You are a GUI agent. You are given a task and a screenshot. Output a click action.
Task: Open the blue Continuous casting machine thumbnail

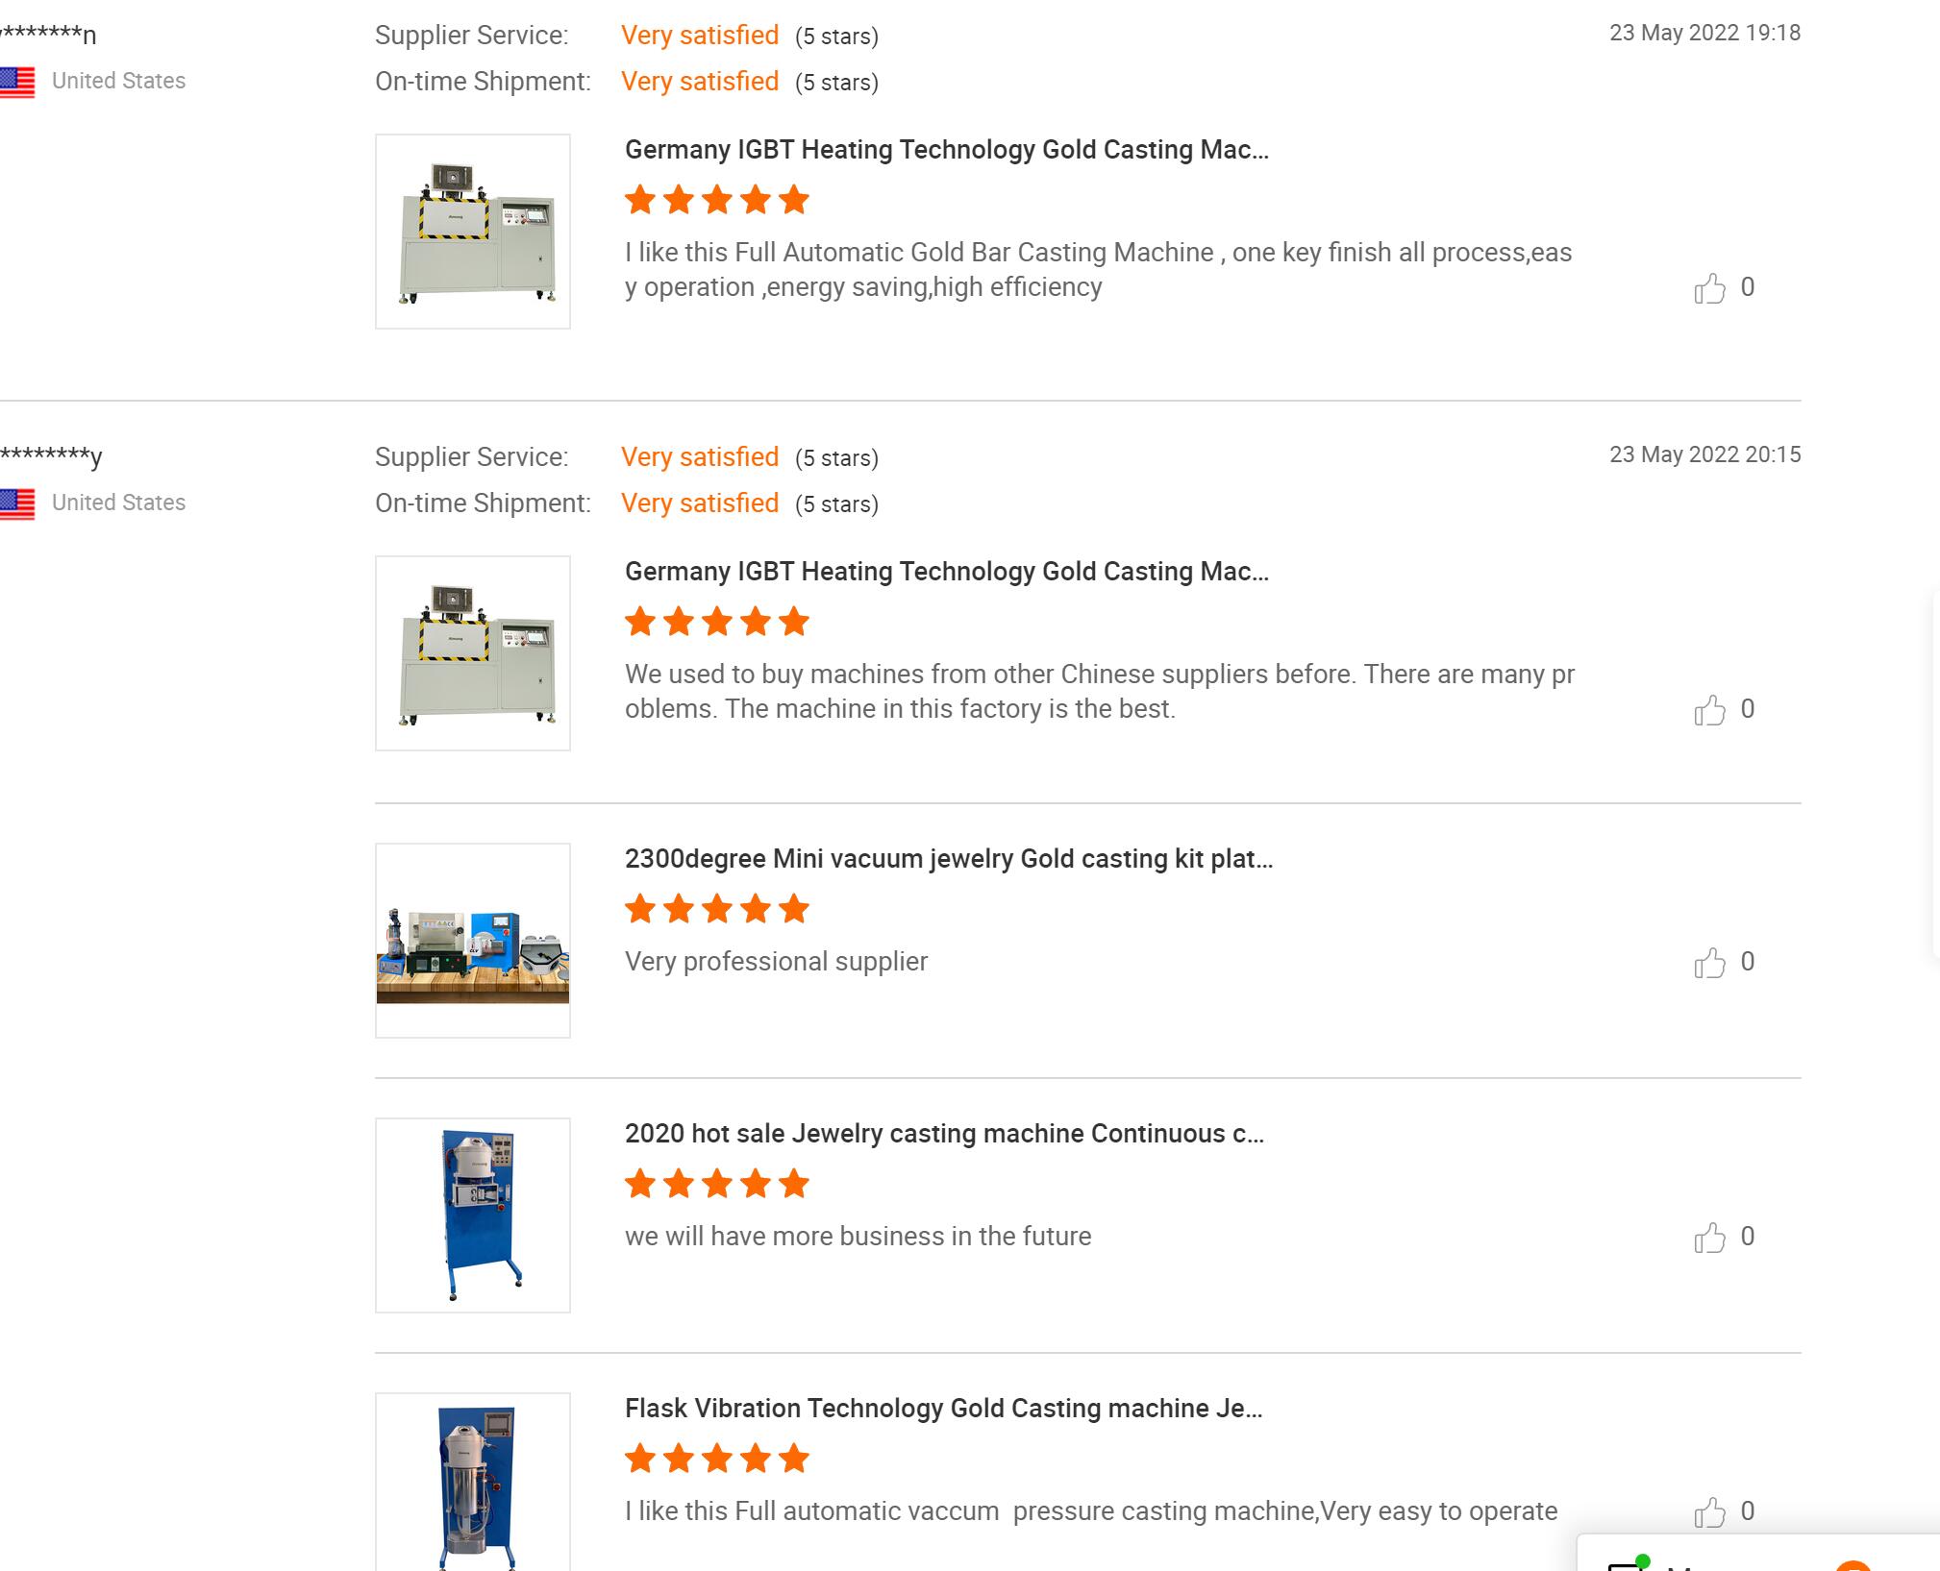[x=472, y=1215]
